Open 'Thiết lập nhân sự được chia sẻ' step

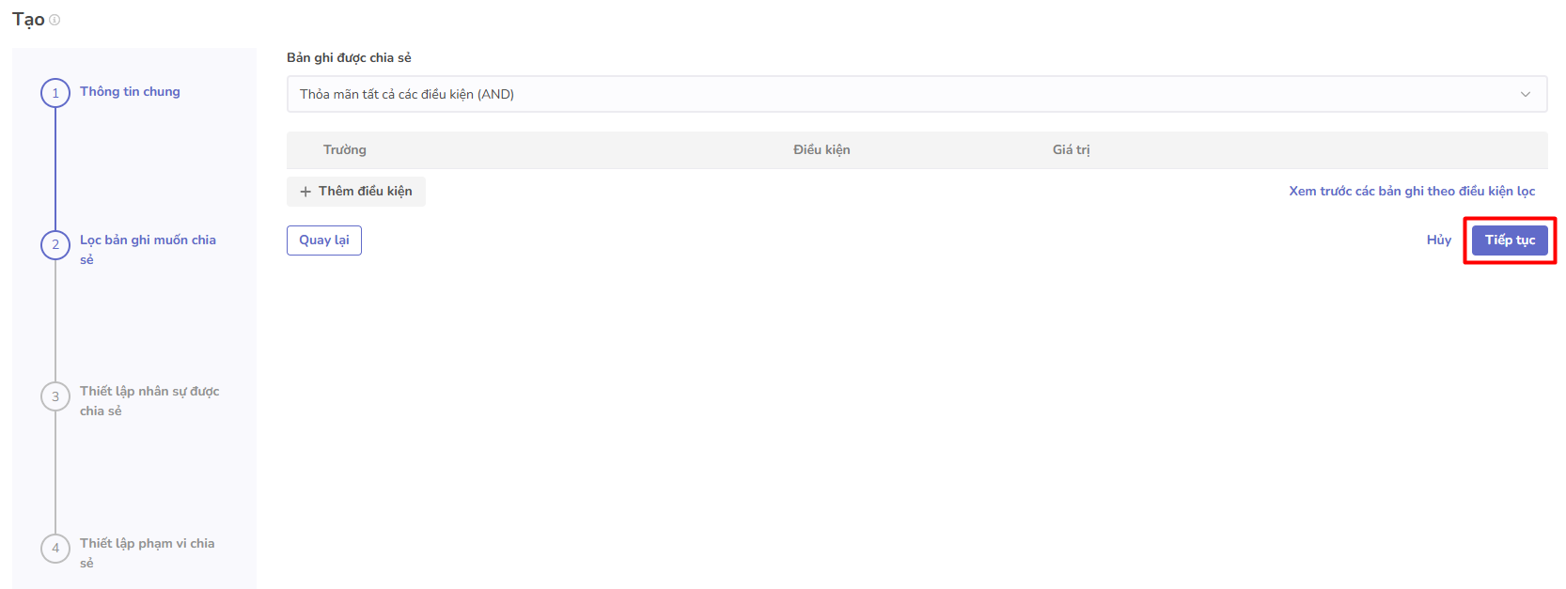(x=149, y=401)
